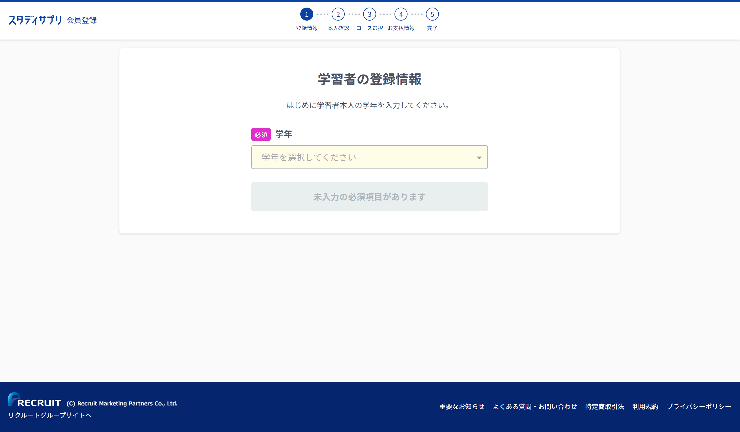Click the 登録情報 step label

(x=307, y=28)
